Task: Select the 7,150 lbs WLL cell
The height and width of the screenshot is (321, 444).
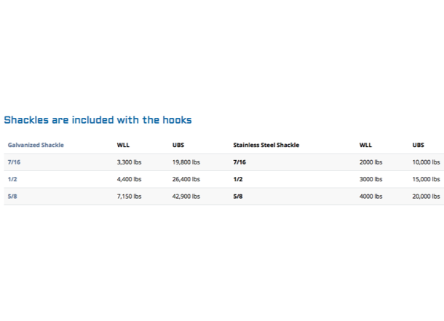Action: (x=129, y=197)
